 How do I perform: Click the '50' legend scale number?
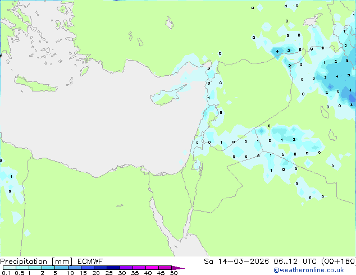coord(174,273)
